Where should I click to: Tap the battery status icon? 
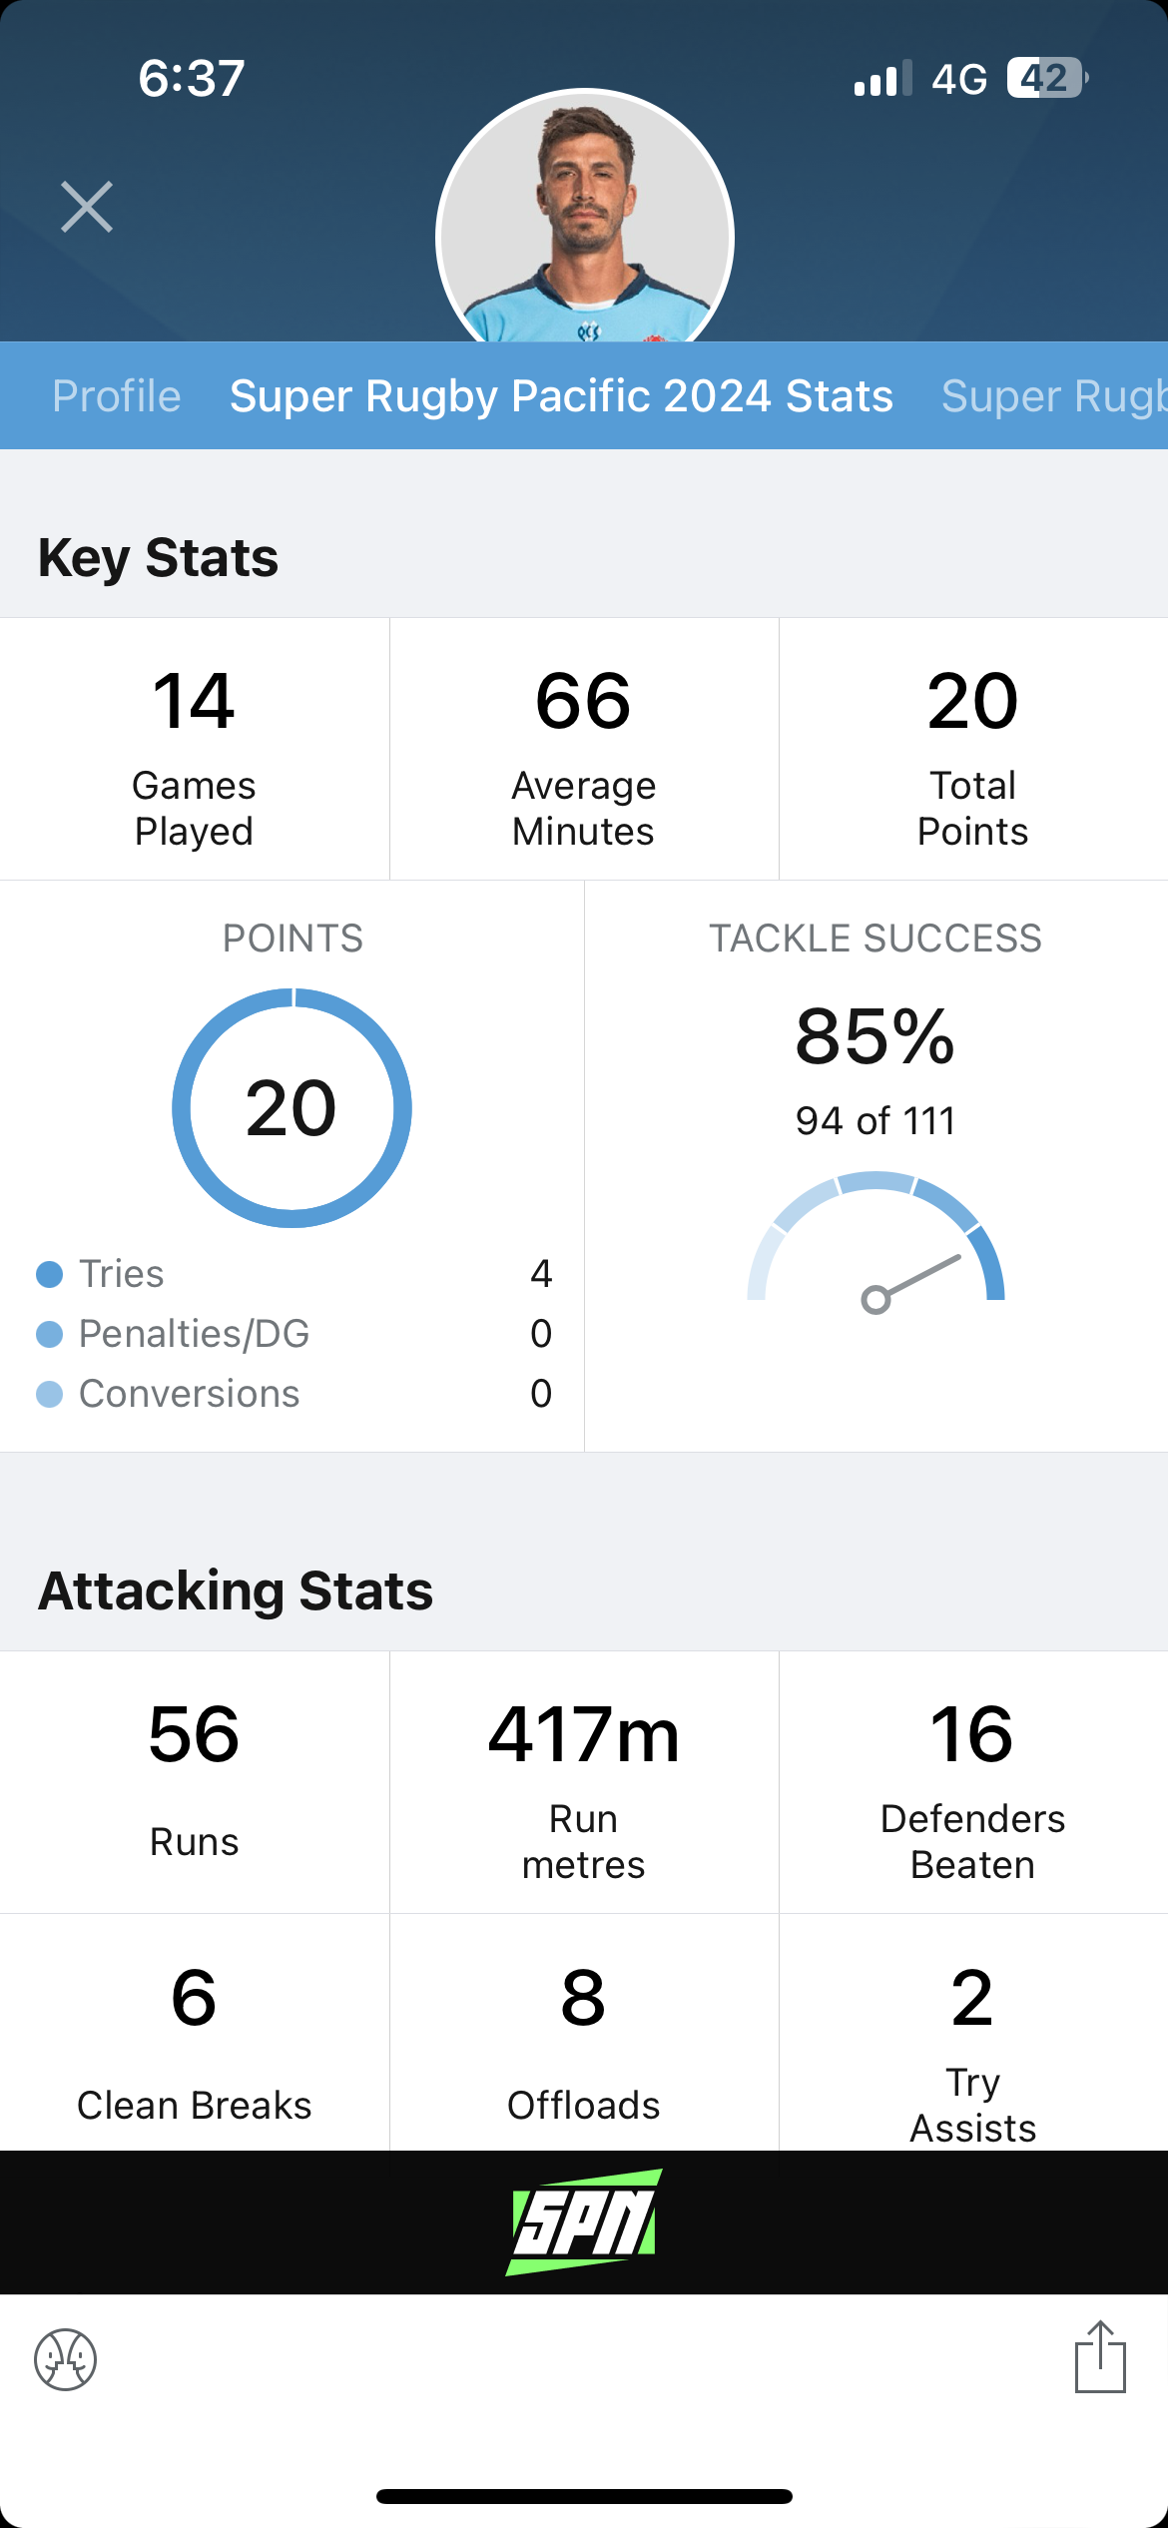1047,78
